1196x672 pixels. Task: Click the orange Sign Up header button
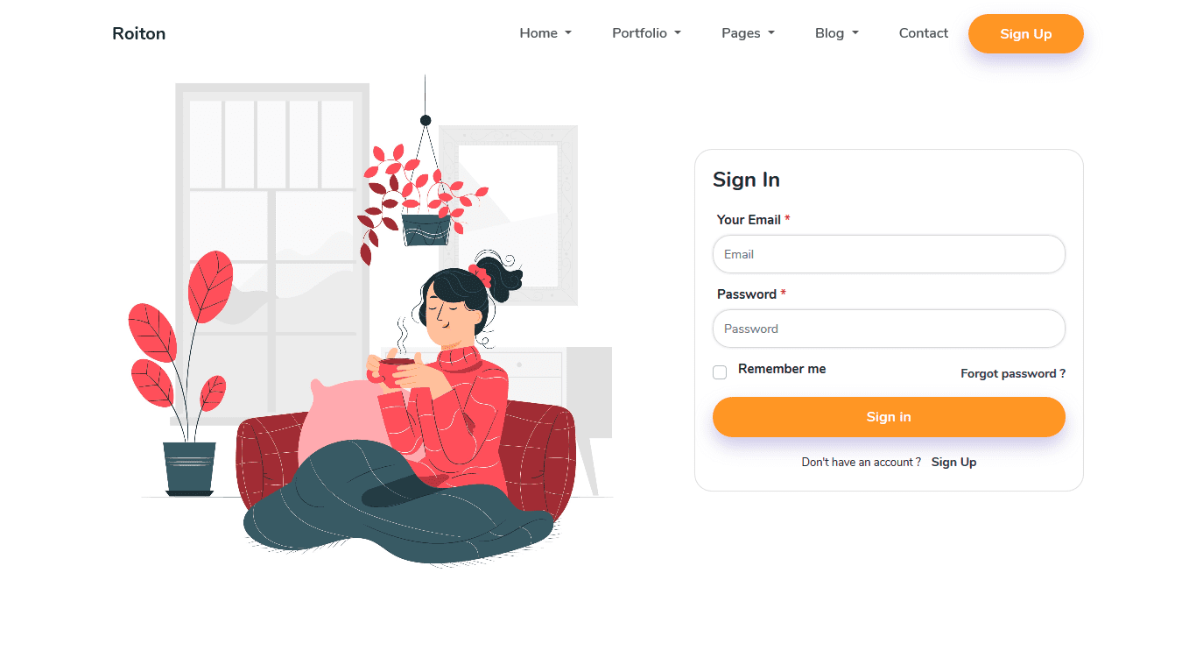[x=1025, y=33]
